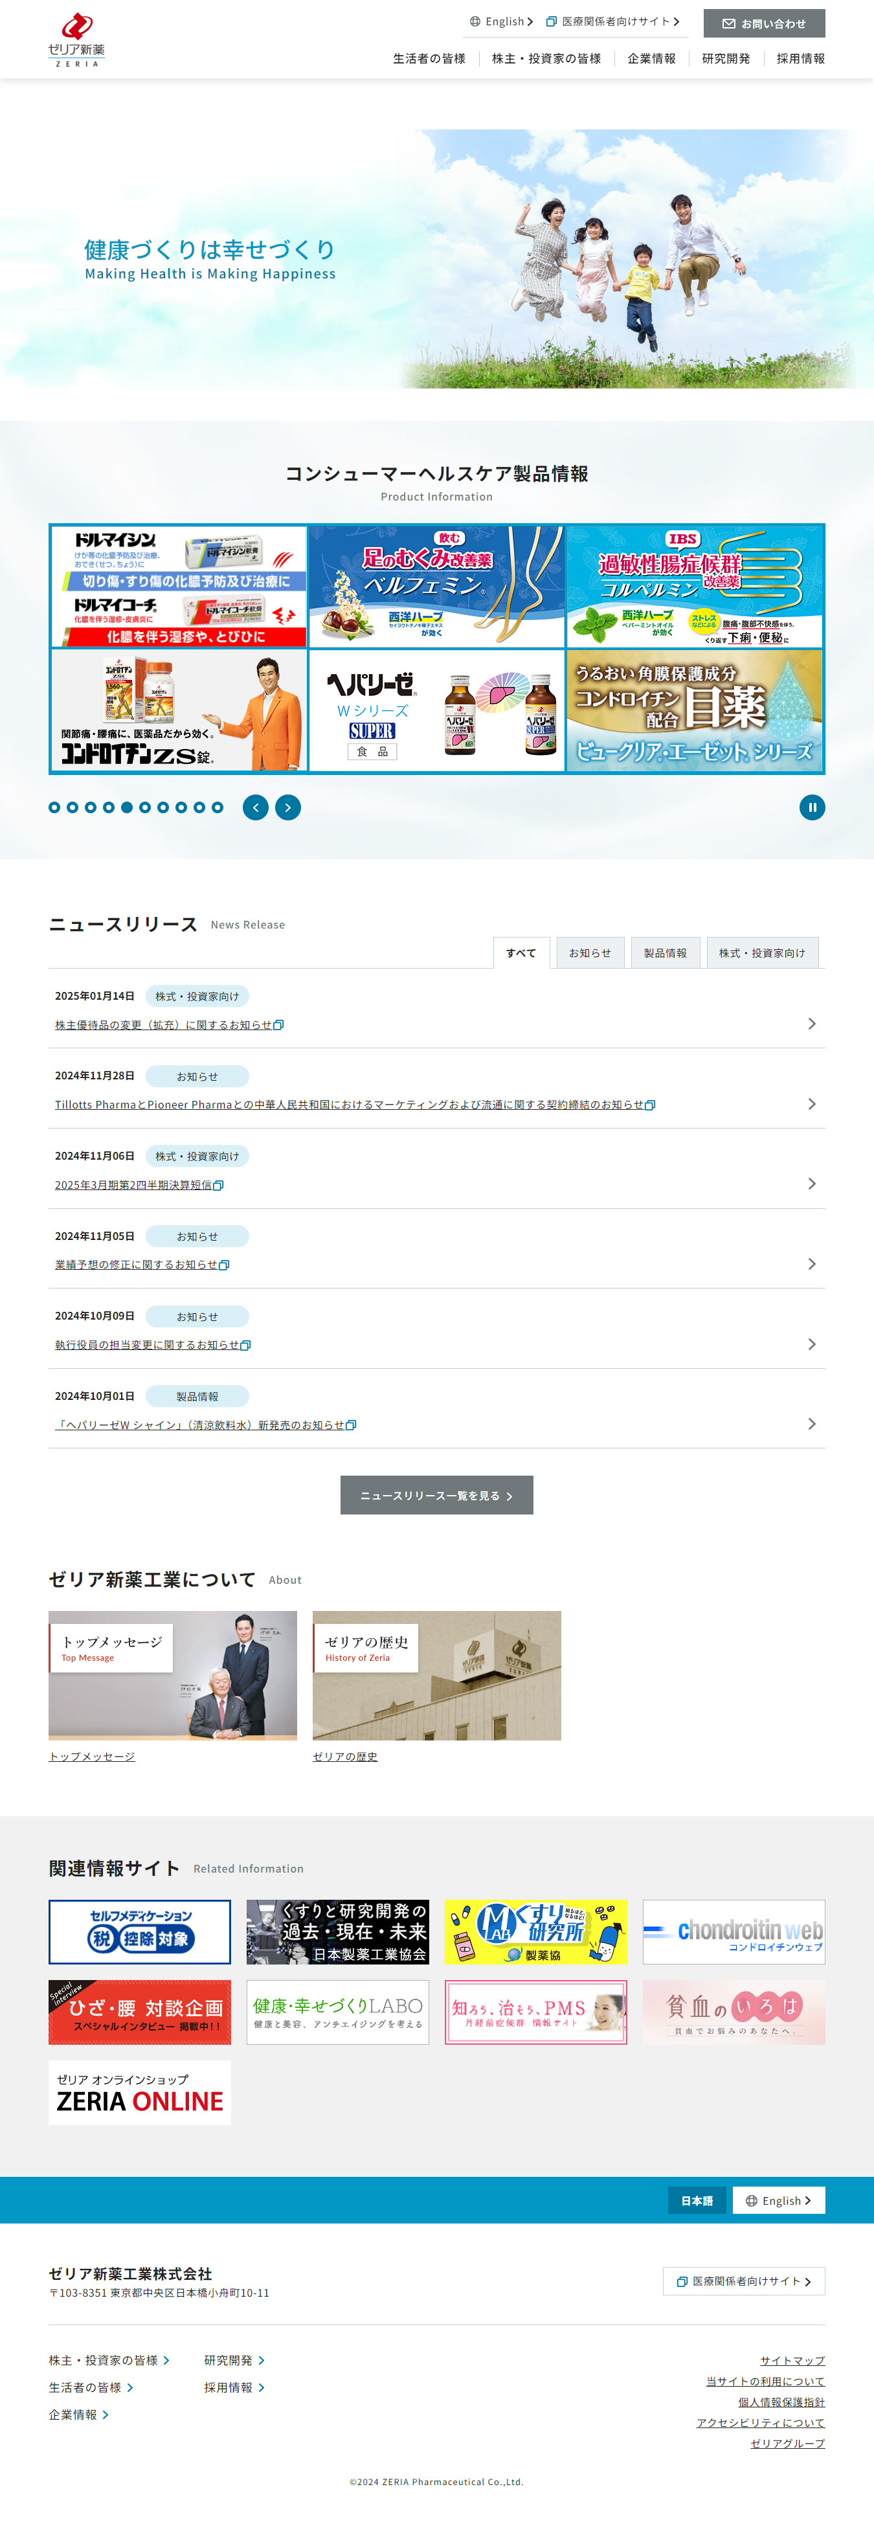Select the third carousel dot

(91, 807)
